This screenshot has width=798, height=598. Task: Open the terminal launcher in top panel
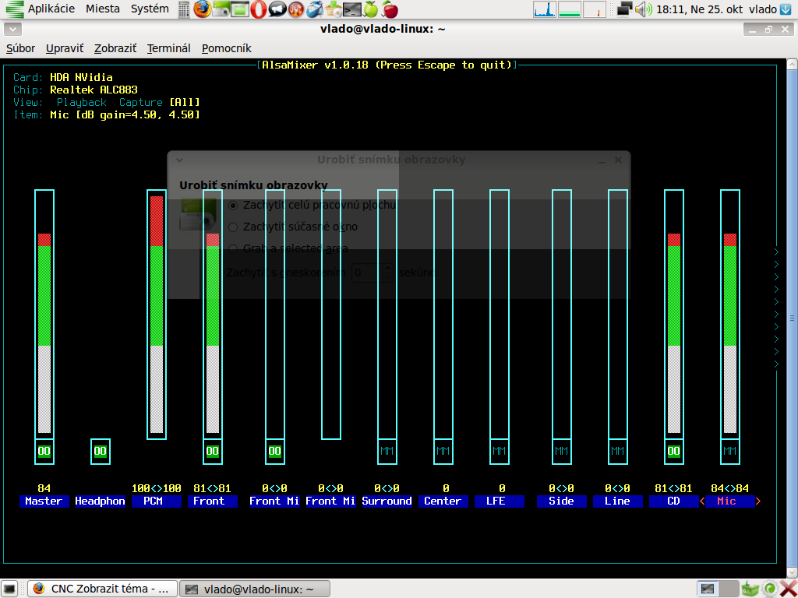352,9
